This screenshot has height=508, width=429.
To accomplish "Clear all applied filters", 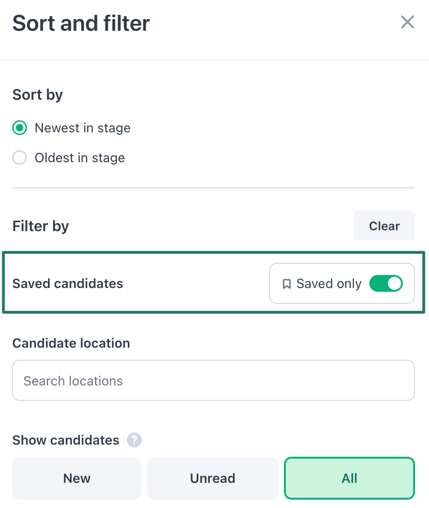I will pyautogui.click(x=384, y=226).
